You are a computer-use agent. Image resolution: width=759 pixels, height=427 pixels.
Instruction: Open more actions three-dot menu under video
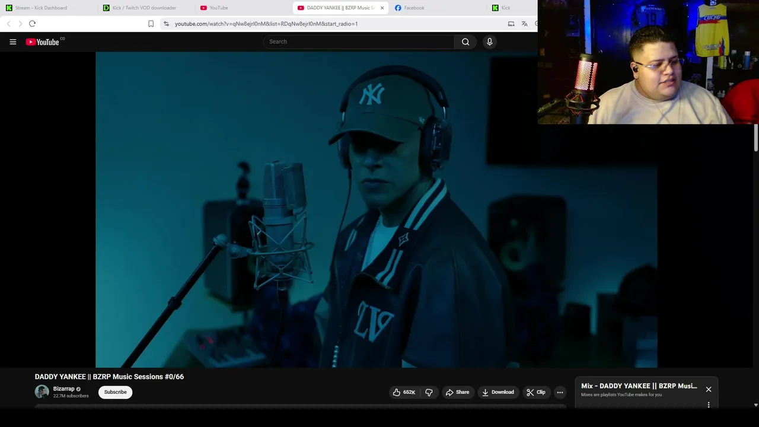click(x=560, y=392)
